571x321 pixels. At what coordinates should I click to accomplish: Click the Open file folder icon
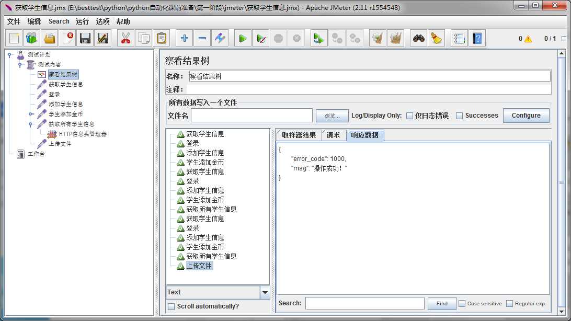pyautogui.click(x=50, y=38)
